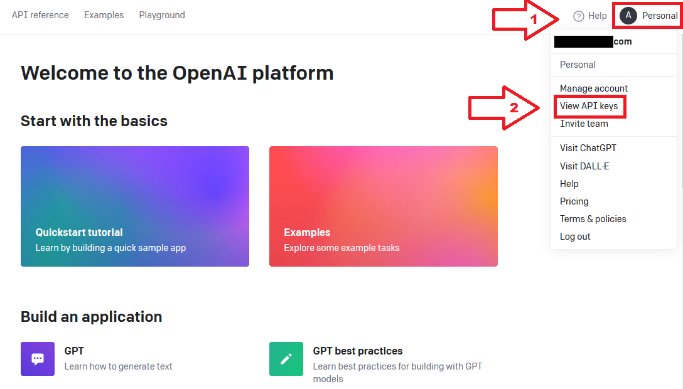Click the Help question mark icon
Viewport: 683px width, 389px height.
coord(578,16)
